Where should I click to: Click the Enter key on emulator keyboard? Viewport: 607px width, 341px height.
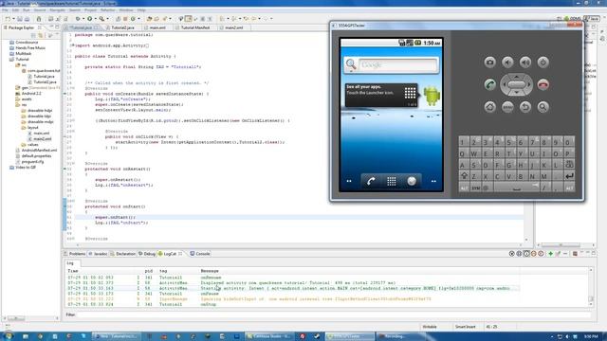coord(569,176)
